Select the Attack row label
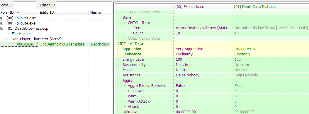This screenshot has width=309, height=114. point(133,107)
